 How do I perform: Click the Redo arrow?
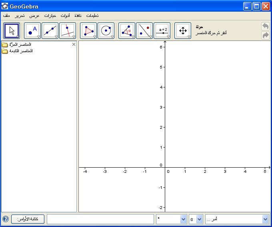266,35
